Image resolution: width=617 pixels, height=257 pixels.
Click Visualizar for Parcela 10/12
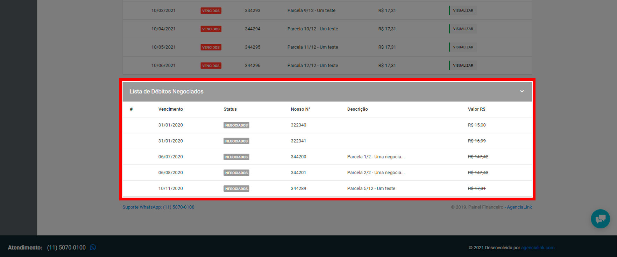[463, 29]
